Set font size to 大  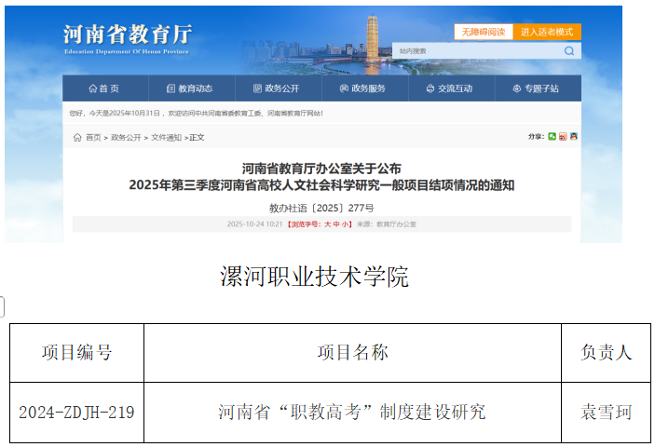tap(326, 224)
